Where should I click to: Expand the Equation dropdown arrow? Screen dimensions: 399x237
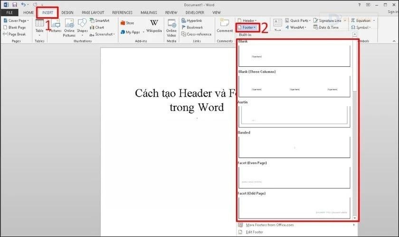(374, 20)
